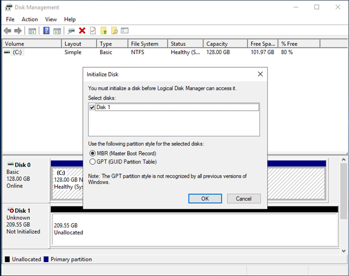This screenshot has width=349, height=276.
Task: Close the Initialize Disk dialog
Action: [x=260, y=74]
